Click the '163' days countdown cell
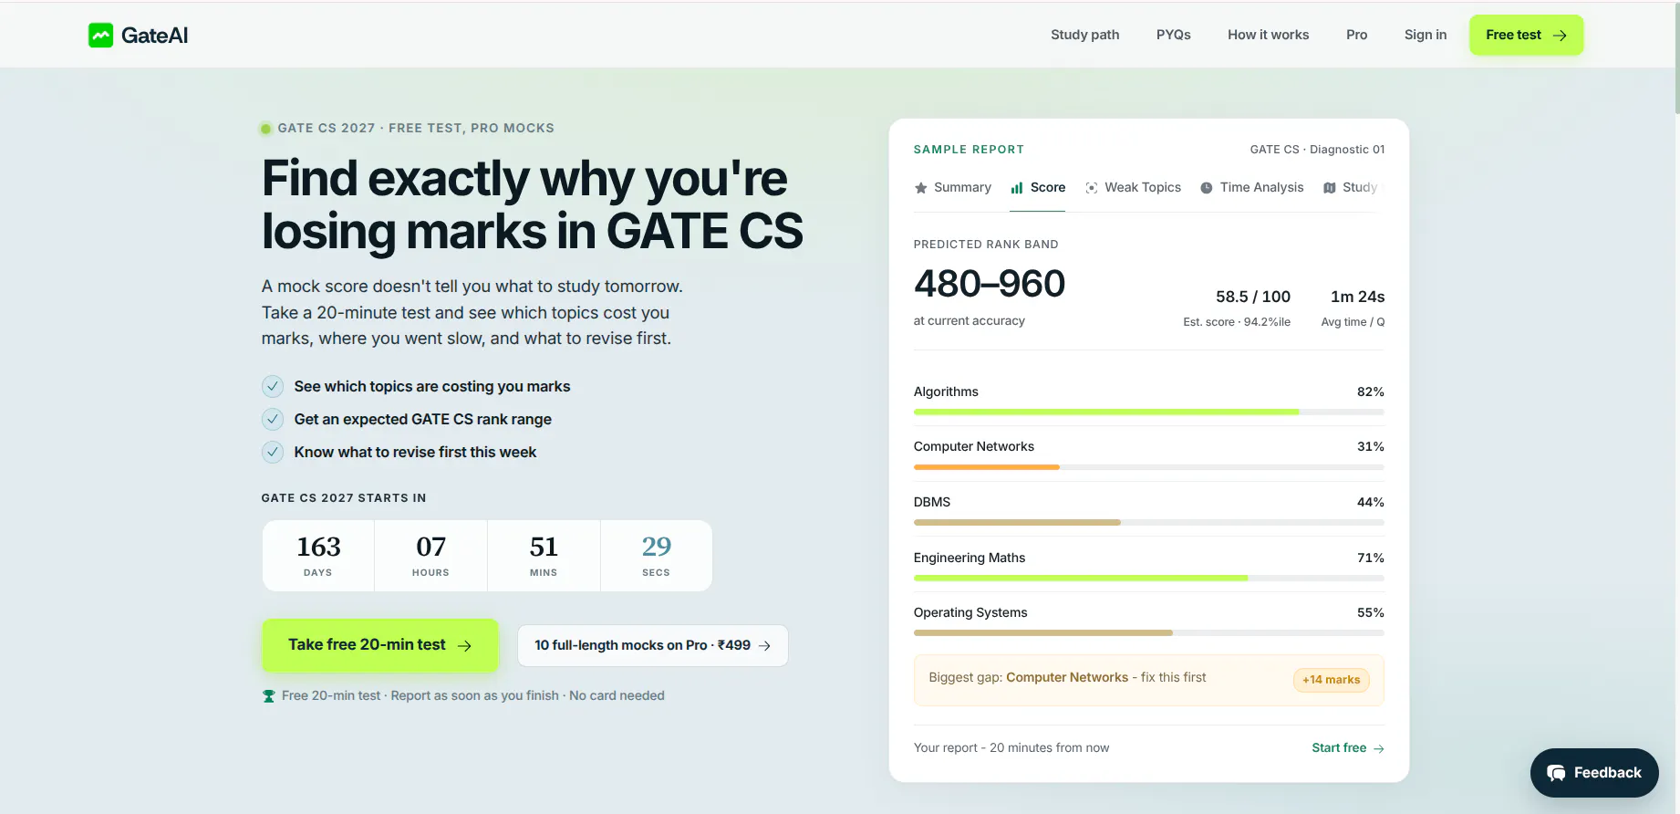The image size is (1680, 814). click(x=318, y=556)
